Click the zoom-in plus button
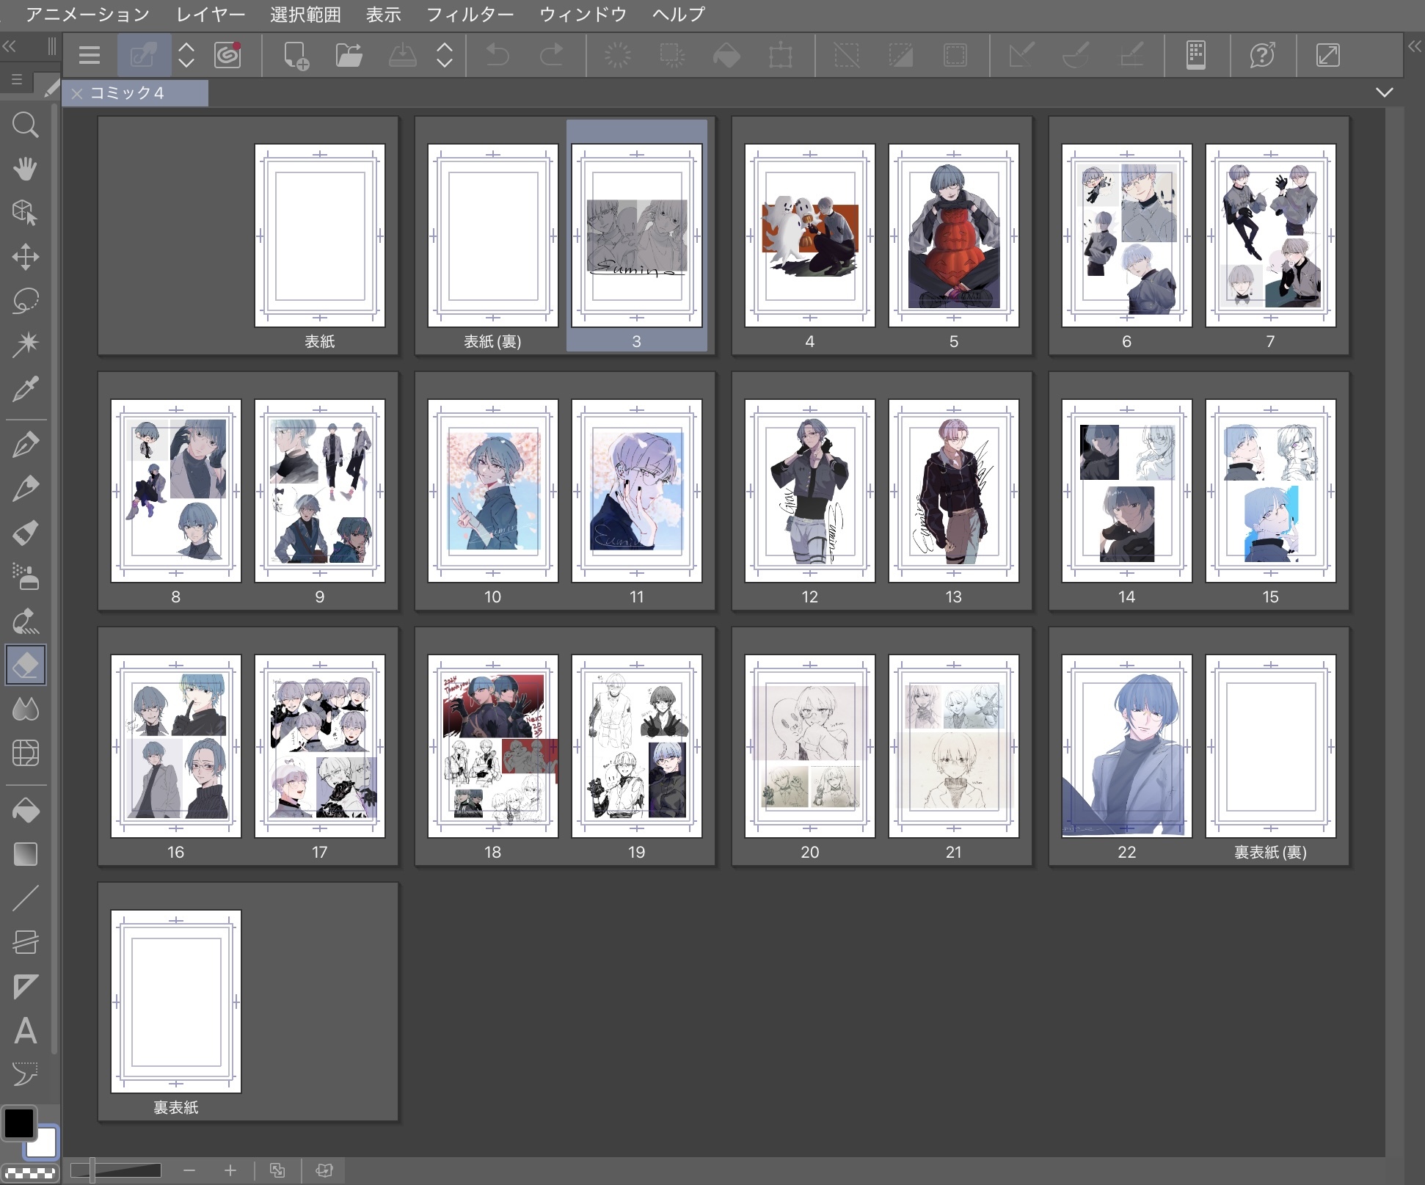Image resolution: width=1425 pixels, height=1185 pixels. coord(230,1170)
